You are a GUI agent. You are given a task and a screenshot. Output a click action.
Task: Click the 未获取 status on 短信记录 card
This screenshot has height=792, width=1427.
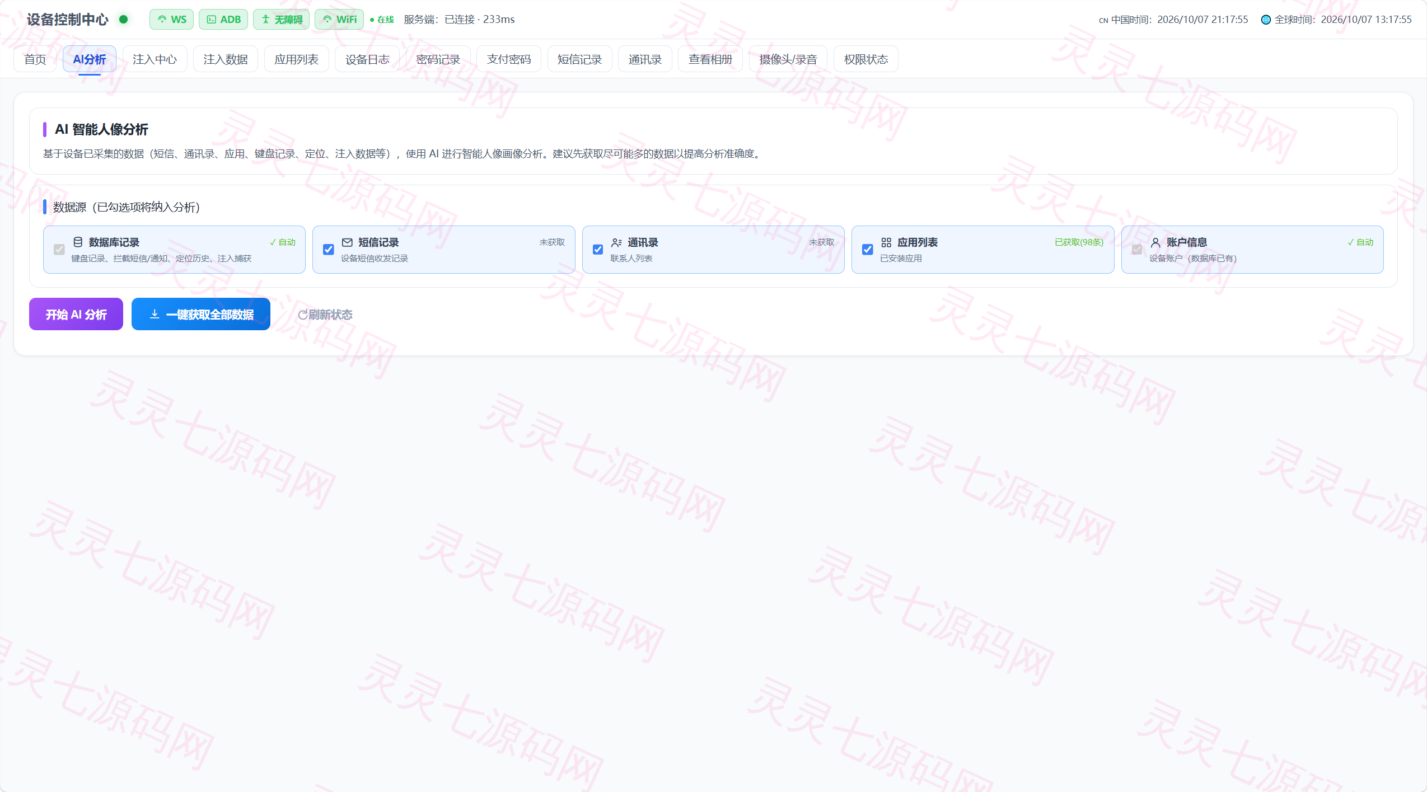552,242
